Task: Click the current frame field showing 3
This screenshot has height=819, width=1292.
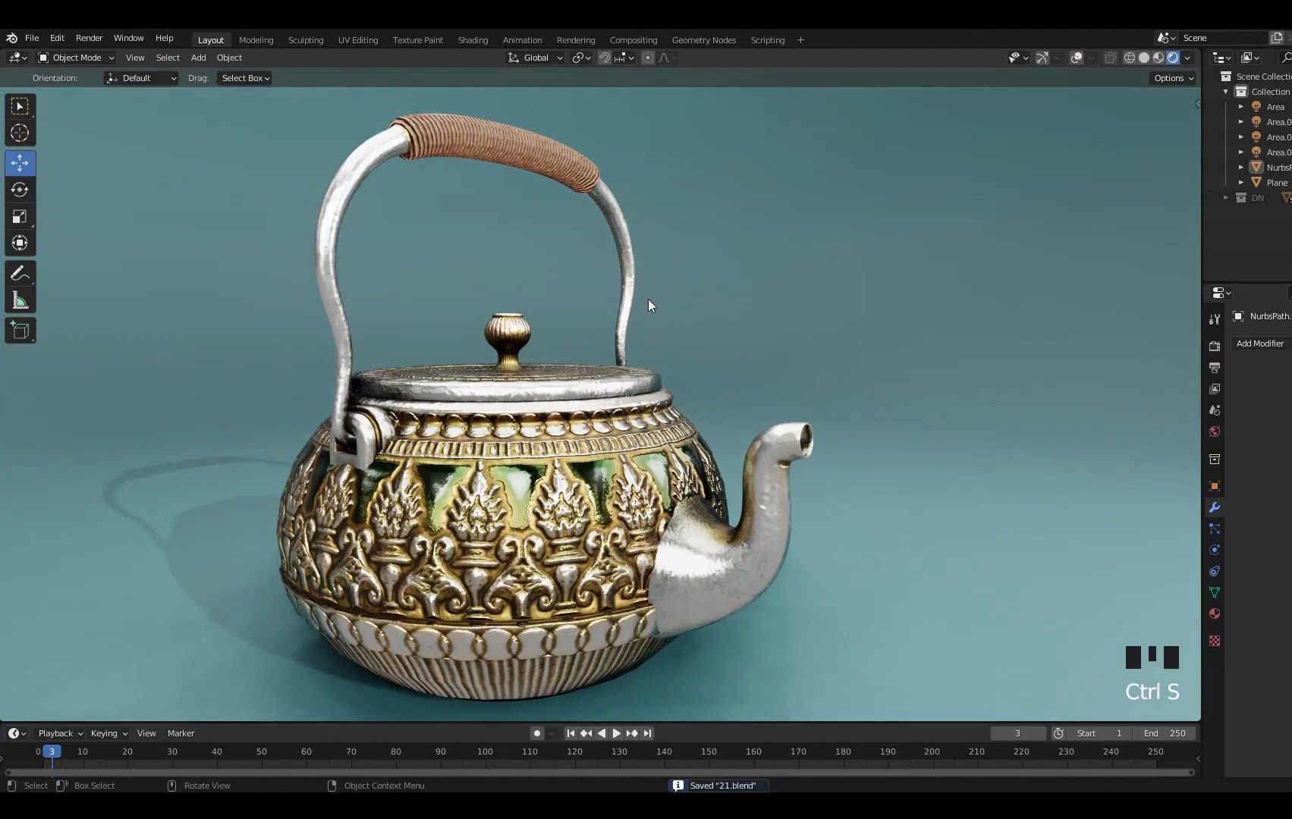Action: 1017,733
